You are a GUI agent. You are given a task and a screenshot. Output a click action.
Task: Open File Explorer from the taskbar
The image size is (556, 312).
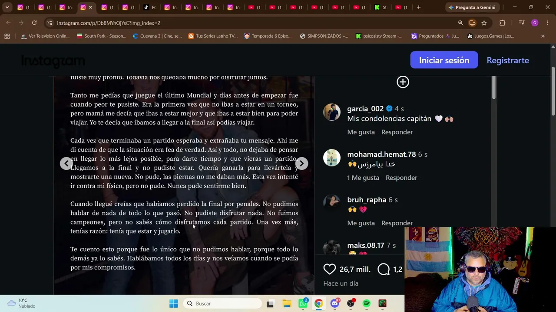tap(287, 303)
